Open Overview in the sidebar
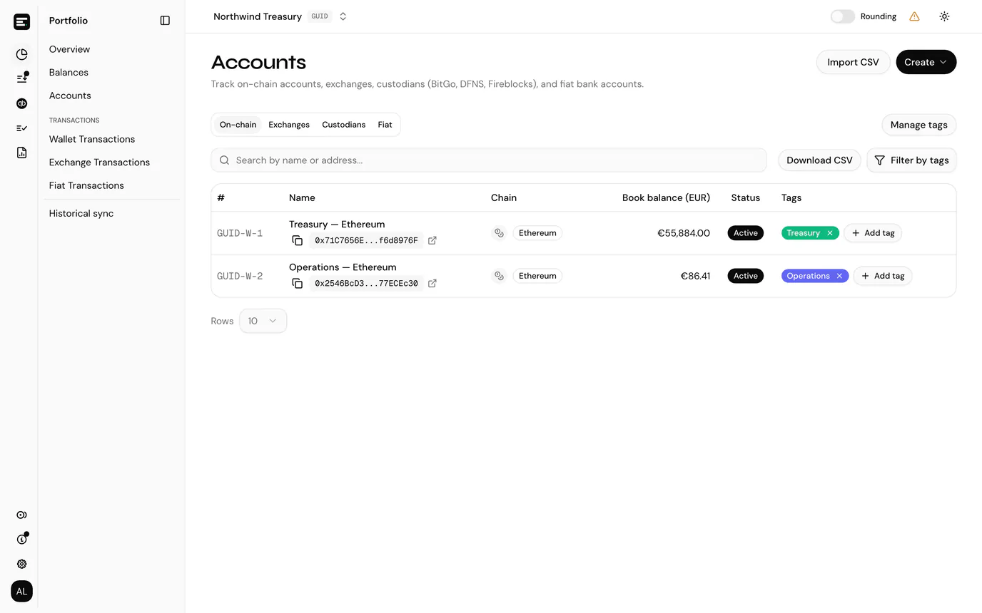This screenshot has width=982, height=613. [x=69, y=49]
